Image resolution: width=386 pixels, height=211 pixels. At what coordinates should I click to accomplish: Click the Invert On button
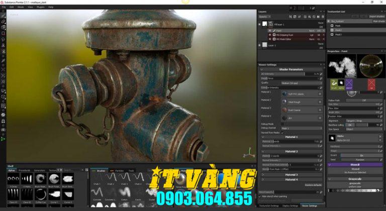tap(361, 155)
